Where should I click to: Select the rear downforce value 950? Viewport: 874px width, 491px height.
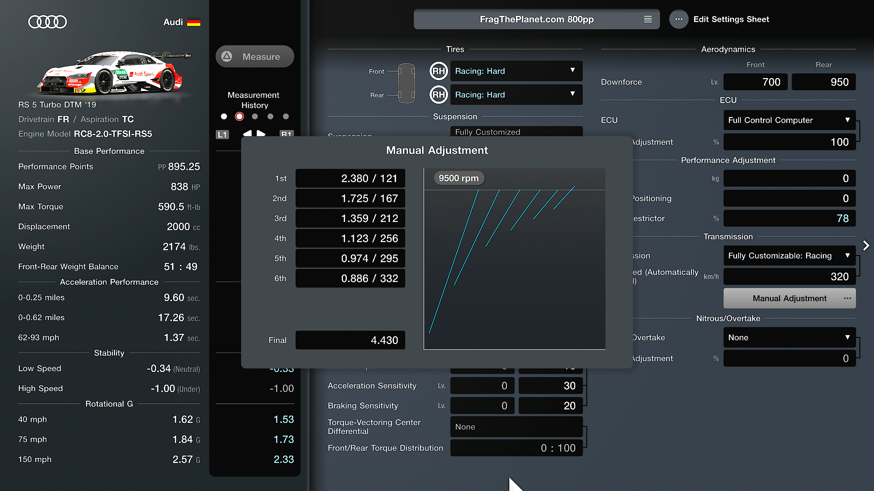823,82
